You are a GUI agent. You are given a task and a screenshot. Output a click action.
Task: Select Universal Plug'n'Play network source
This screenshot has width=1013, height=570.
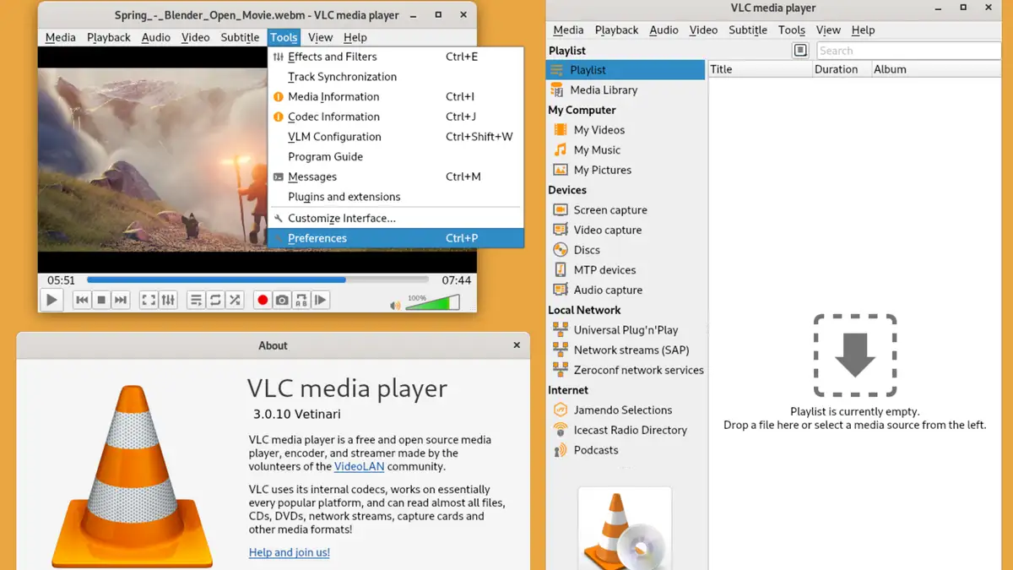tap(626, 330)
